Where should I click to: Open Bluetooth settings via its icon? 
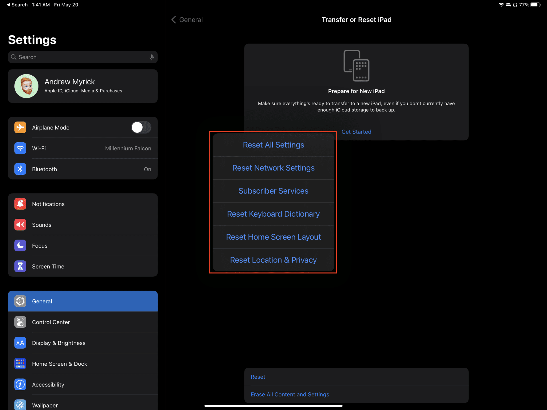20,169
